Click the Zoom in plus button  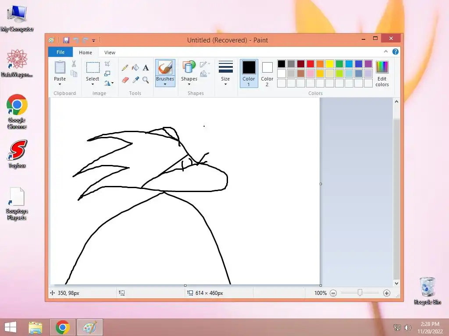[387, 293]
